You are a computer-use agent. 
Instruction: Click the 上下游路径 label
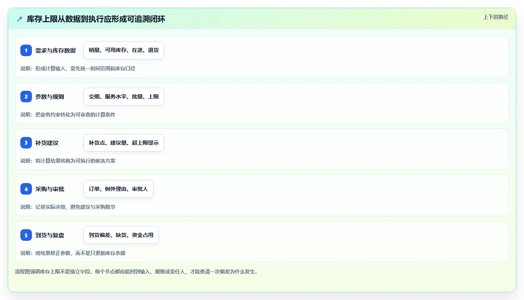click(496, 17)
